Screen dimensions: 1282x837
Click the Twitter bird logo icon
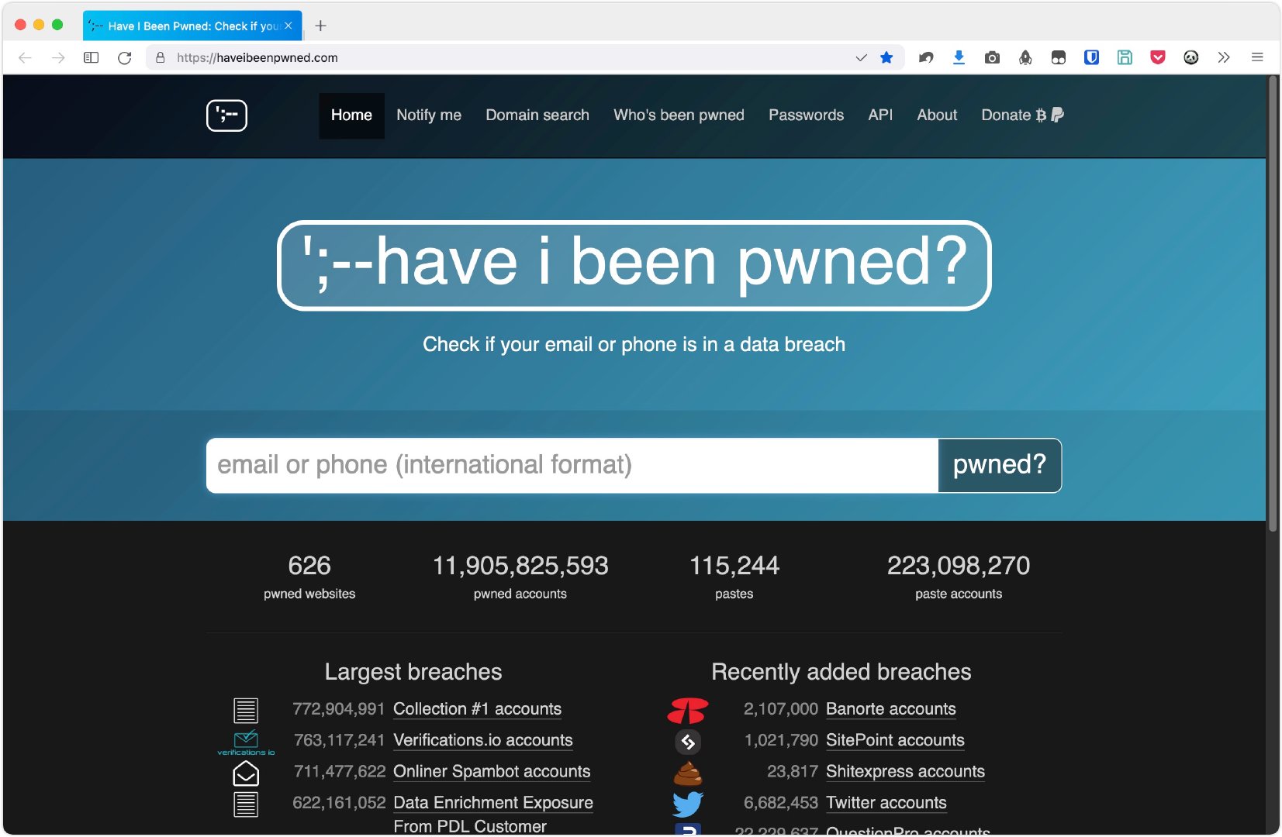click(x=688, y=804)
